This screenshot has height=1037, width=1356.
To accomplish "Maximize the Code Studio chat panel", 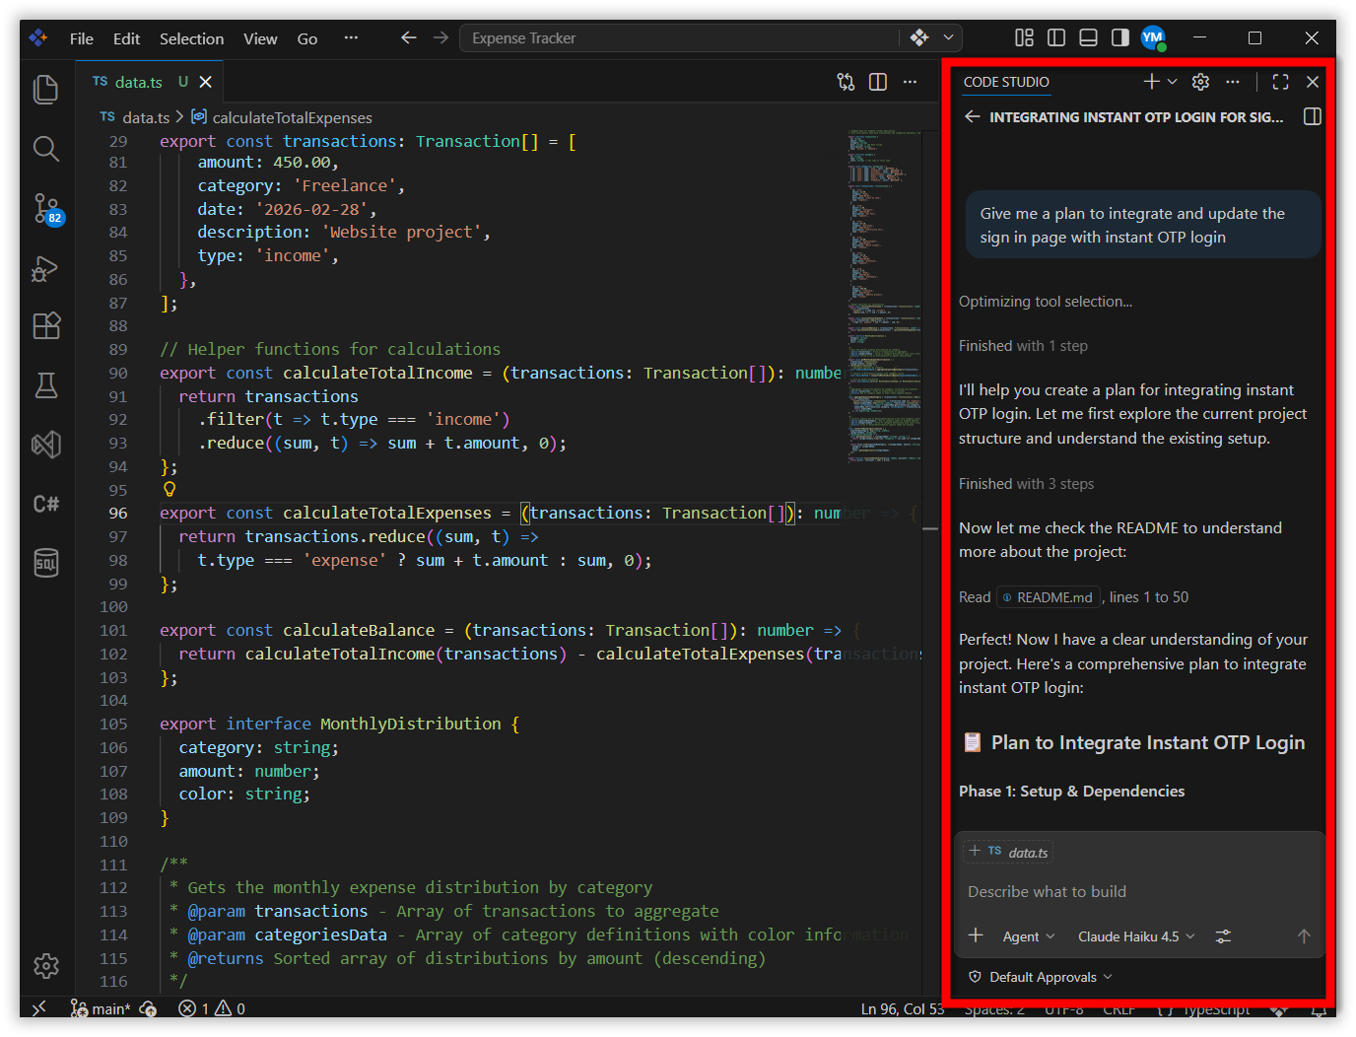I will 1280,82.
